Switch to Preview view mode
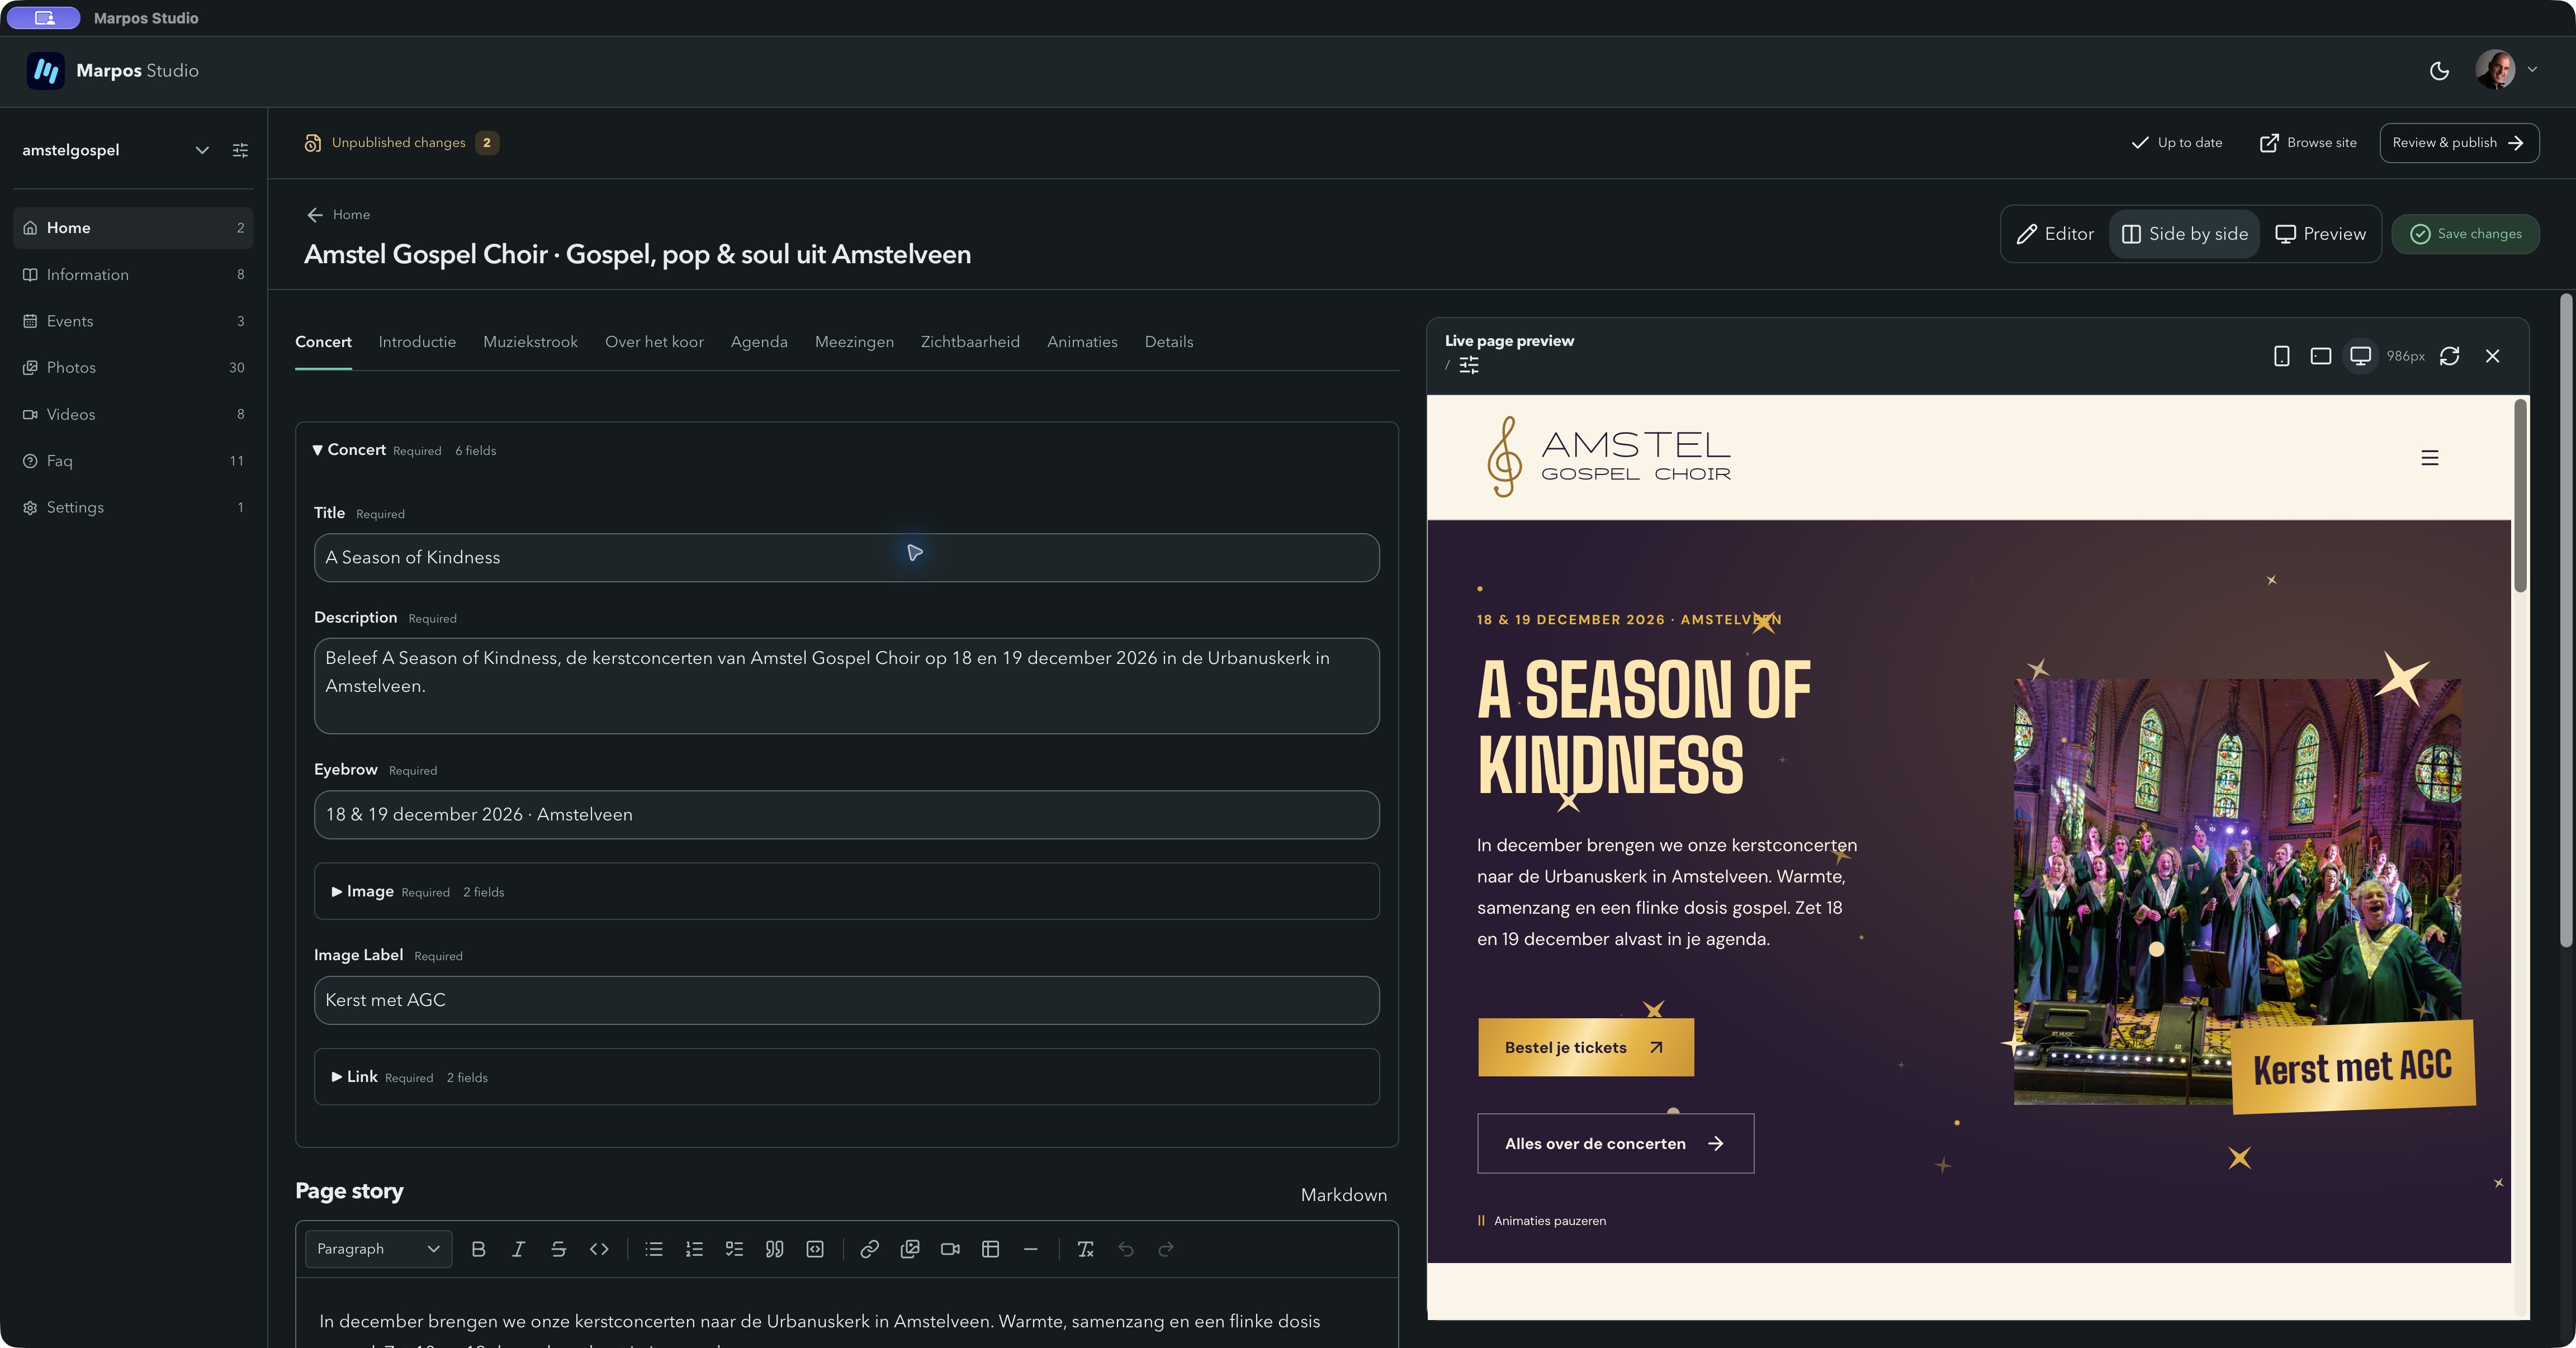Screen dimensions: 2576x1348 [x=2320, y=234]
